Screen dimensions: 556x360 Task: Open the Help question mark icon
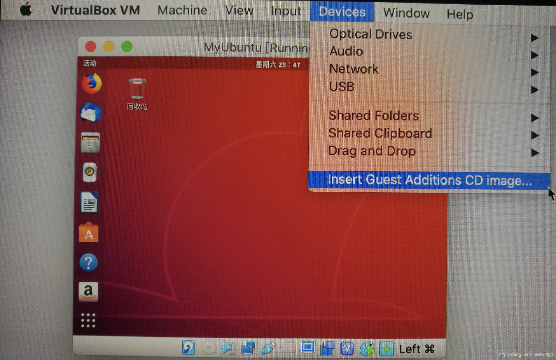(x=88, y=263)
